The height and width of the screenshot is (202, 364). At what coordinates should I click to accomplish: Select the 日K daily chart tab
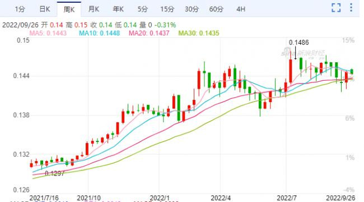click(45, 9)
